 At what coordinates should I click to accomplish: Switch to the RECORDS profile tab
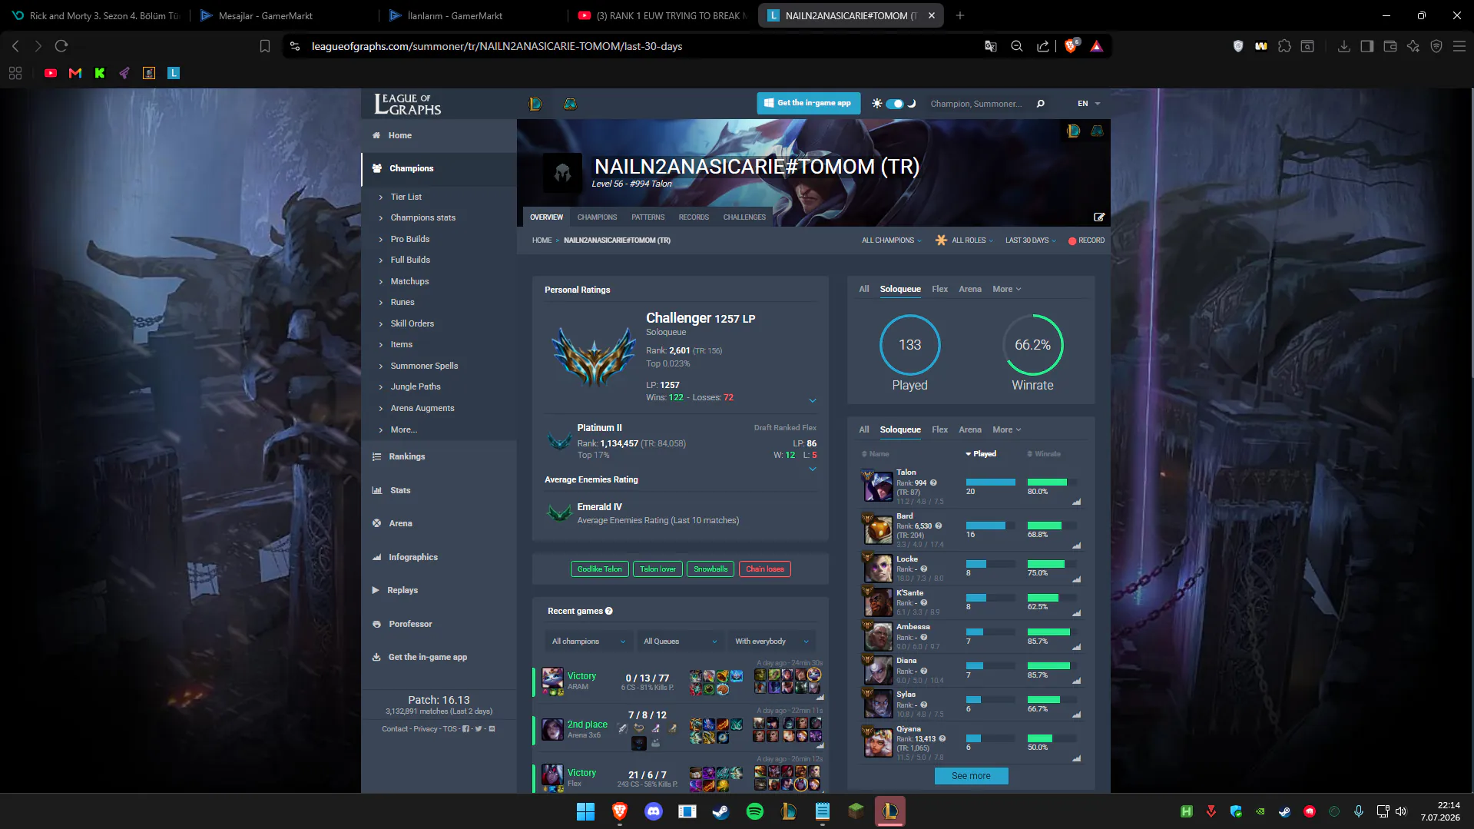click(694, 217)
